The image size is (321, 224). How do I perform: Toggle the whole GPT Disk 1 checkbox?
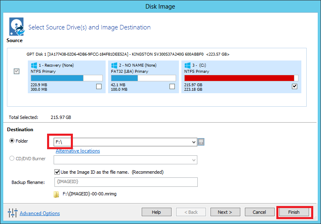16,71
